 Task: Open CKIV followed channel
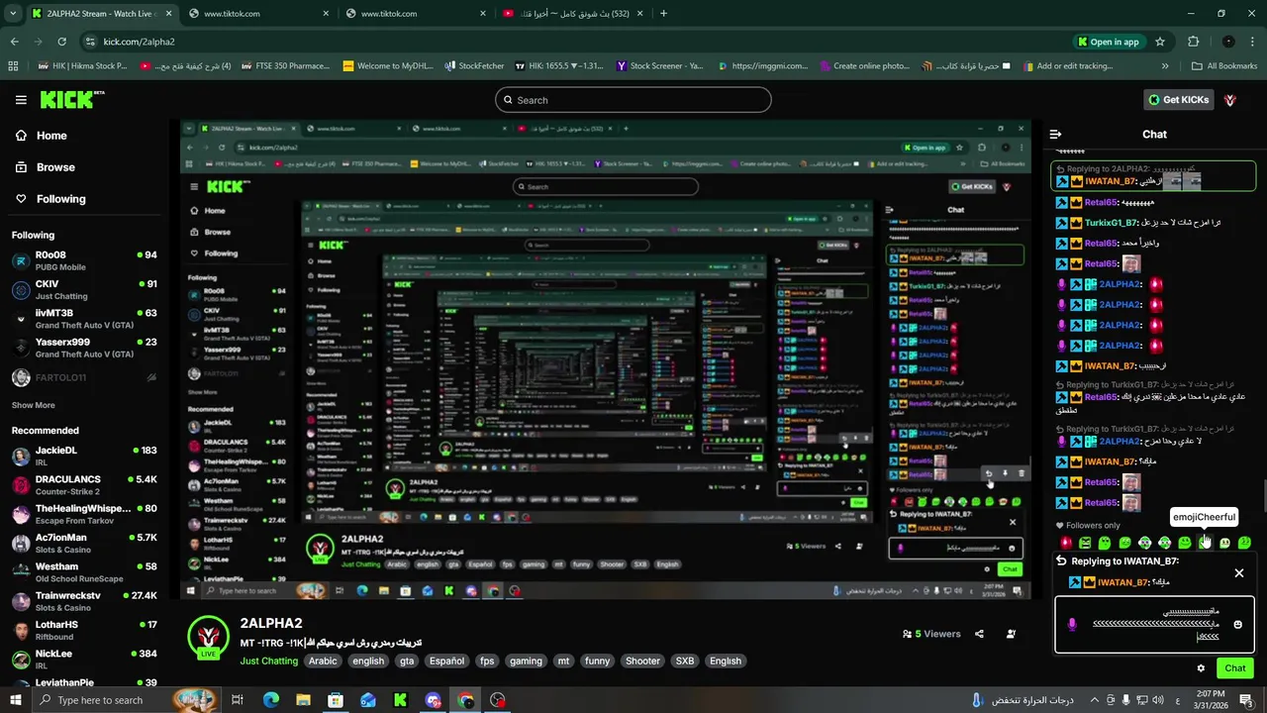(84, 290)
